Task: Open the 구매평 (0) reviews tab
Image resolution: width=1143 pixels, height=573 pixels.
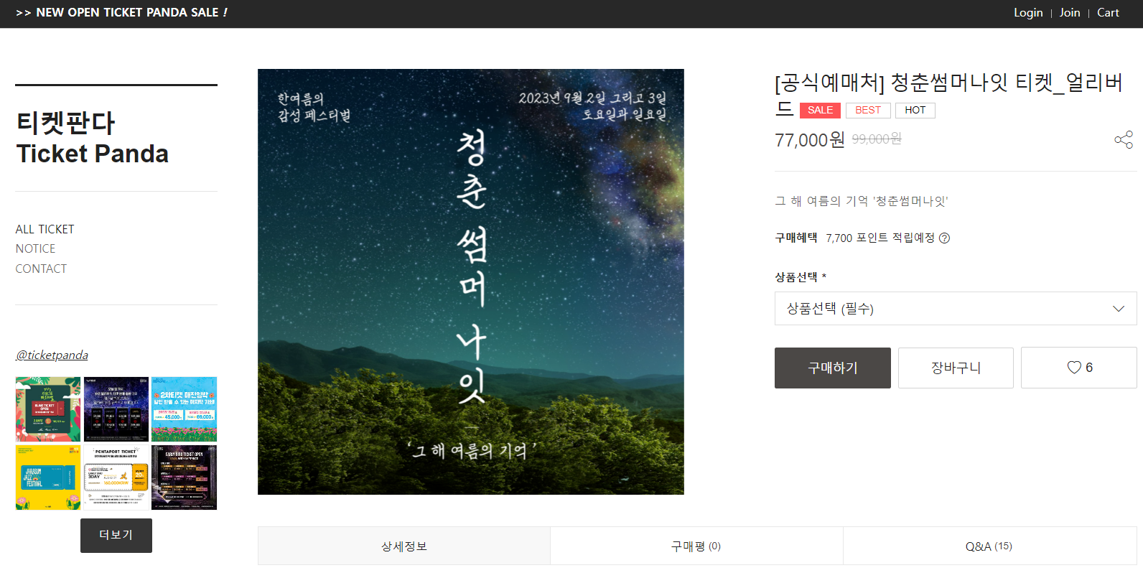Action: pos(696,546)
